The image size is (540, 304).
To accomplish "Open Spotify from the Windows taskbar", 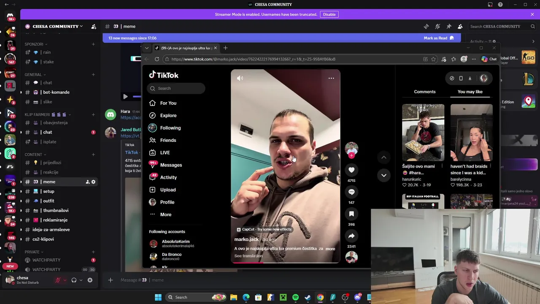I will coord(295,297).
